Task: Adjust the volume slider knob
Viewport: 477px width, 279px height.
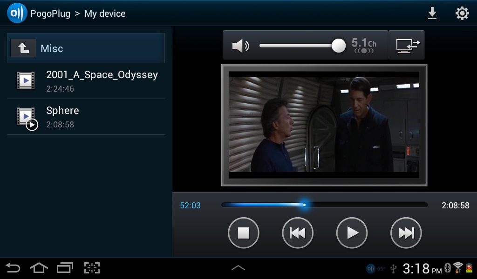Action: tap(338, 46)
